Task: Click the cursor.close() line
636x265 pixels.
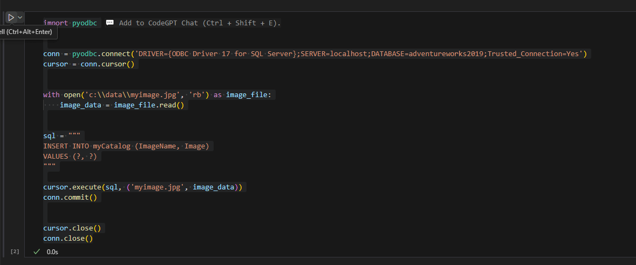Action: point(71,228)
